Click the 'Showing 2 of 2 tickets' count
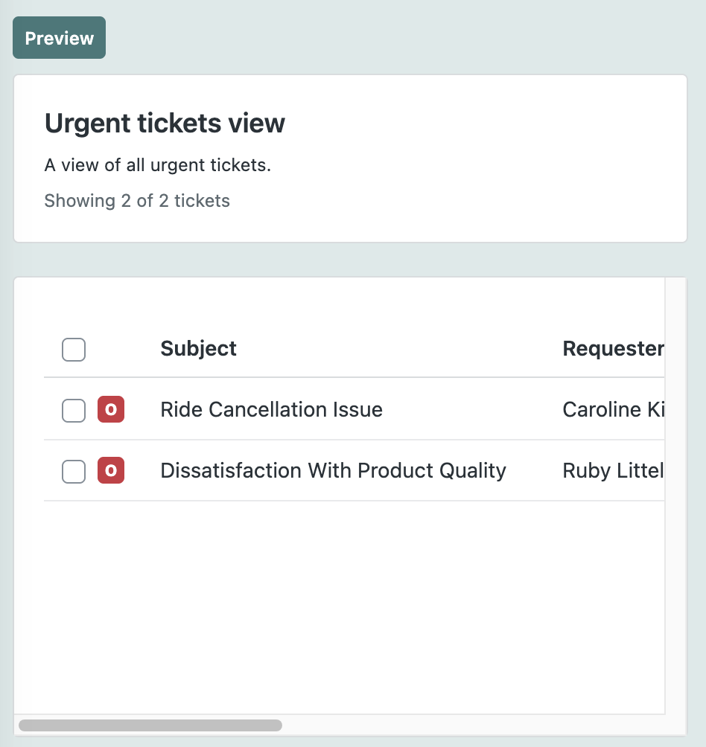Image resolution: width=706 pixels, height=747 pixels. [x=137, y=201]
